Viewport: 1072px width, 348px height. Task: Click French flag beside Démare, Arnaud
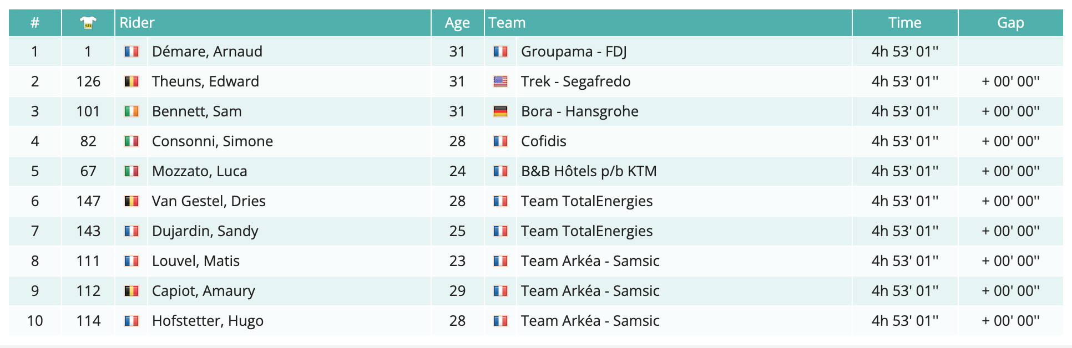tap(132, 52)
